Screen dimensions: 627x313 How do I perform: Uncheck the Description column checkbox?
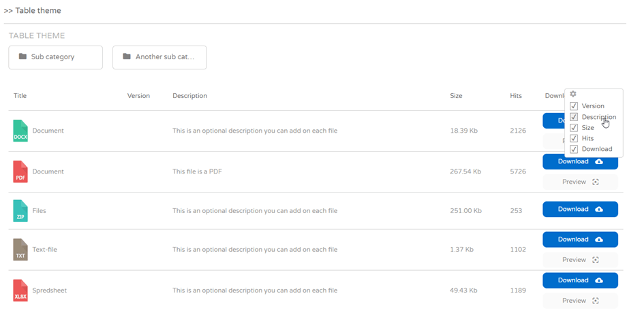pyautogui.click(x=574, y=117)
